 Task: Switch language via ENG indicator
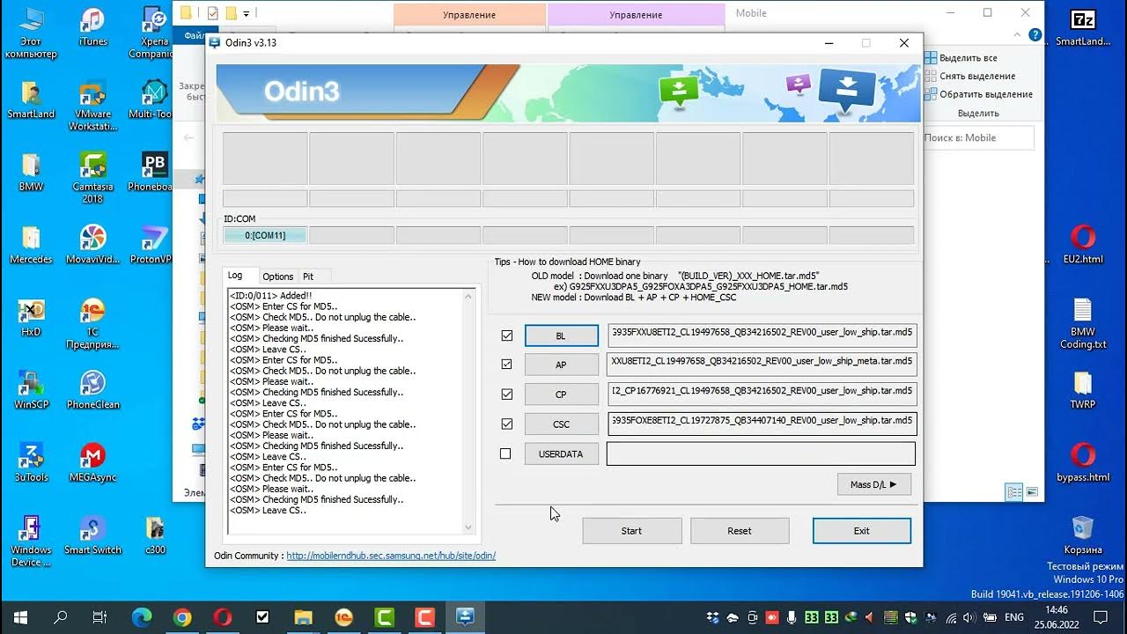click(1014, 617)
